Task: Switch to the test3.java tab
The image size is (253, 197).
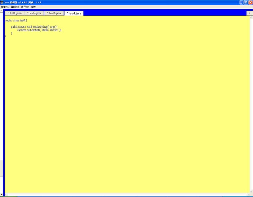Action: pos(54,13)
